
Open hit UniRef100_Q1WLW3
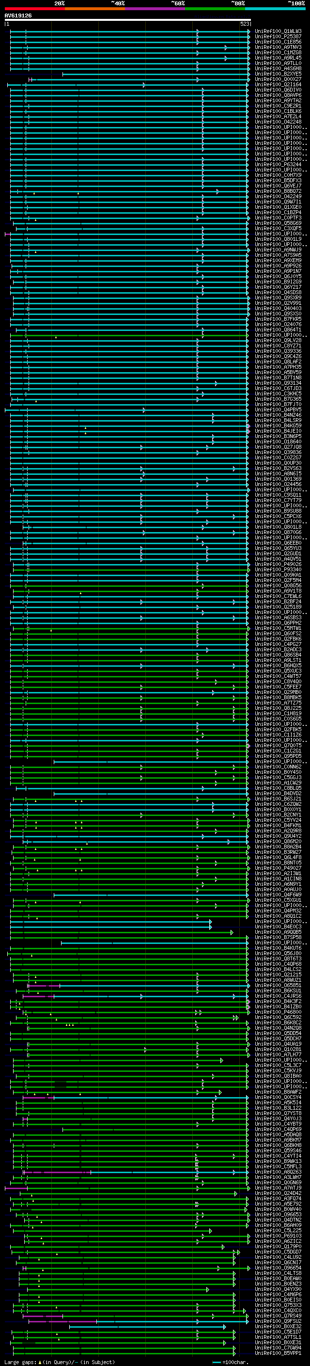pos(278,31)
